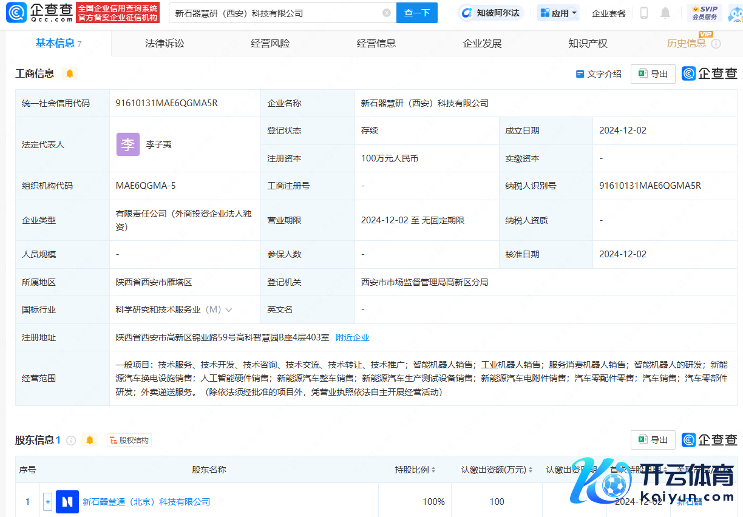The image size is (743, 517).
Task: Click the SVIP 会员服务 badge
Action: (x=704, y=13)
